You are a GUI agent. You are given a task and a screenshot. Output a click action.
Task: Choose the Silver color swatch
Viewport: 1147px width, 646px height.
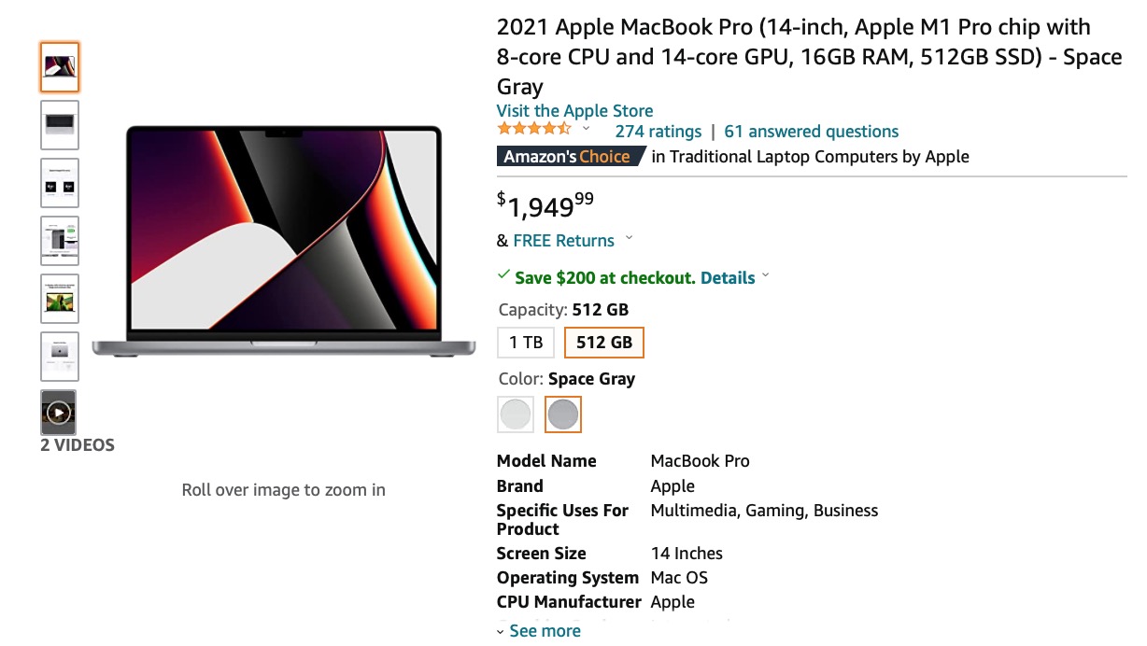pos(516,414)
